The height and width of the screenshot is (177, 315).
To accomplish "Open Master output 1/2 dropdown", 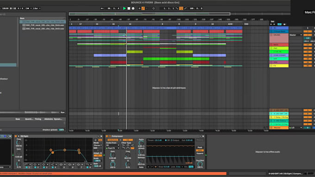I will coord(296,128).
